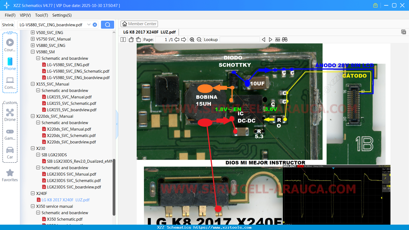Click the file tree vertical scrollbar
409x230 pixels.
coord(114,187)
